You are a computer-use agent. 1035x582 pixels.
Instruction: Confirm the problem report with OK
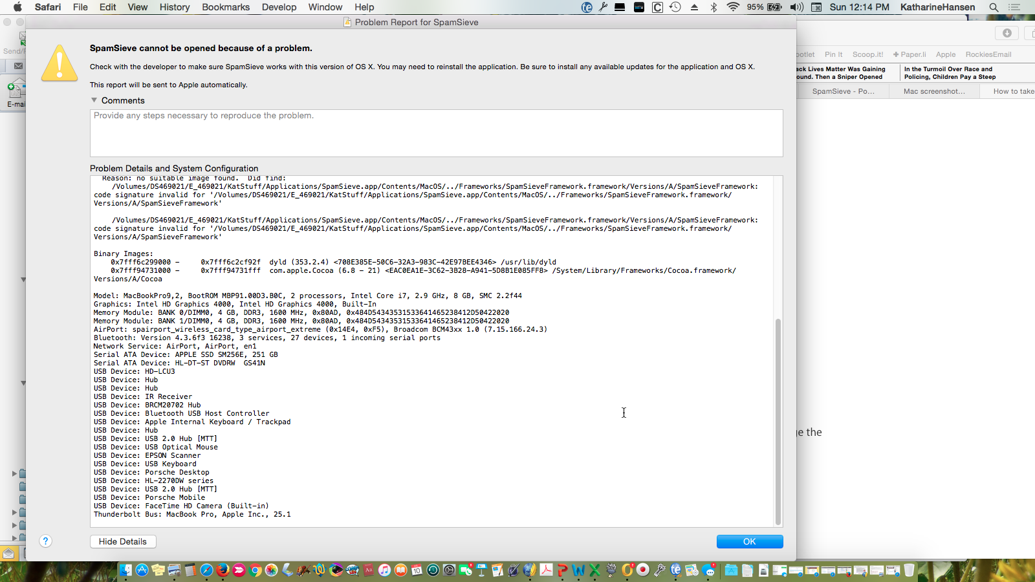(750, 541)
